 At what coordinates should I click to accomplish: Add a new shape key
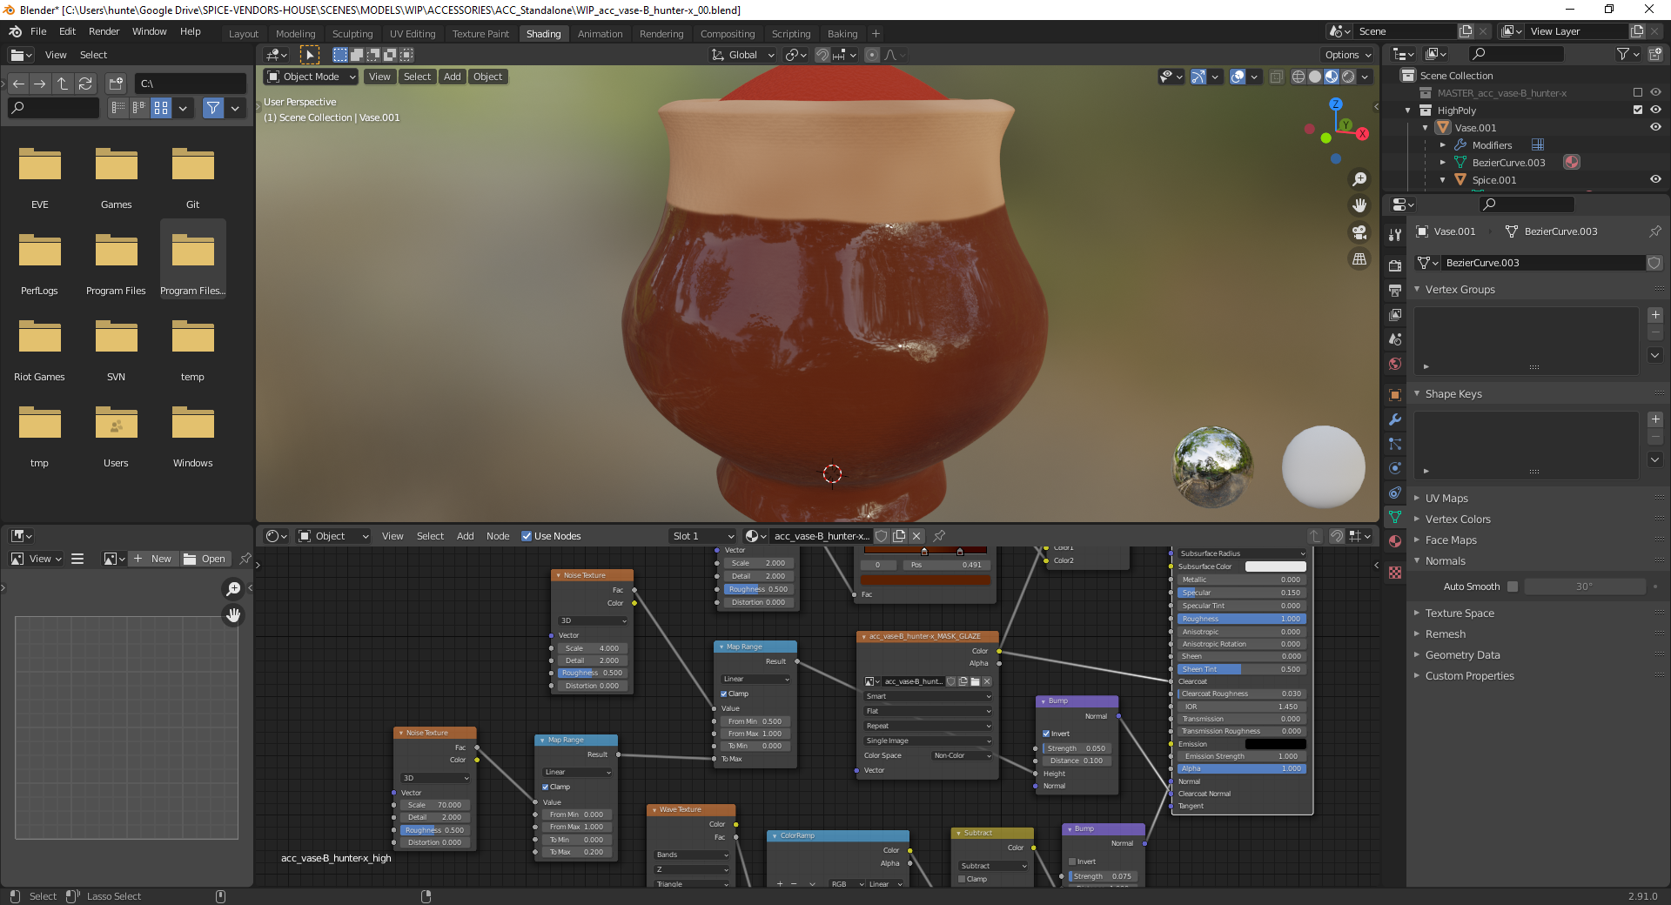tap(1655, 419)
